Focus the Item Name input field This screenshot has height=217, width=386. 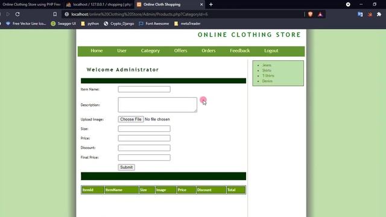click(x=144, y=89)
